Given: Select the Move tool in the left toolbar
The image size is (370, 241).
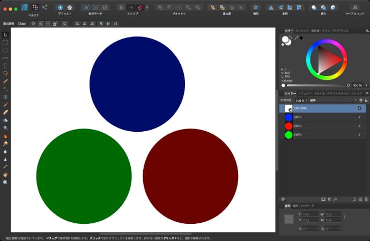Looking at the screenshot, I should click(x=5, y=35).
